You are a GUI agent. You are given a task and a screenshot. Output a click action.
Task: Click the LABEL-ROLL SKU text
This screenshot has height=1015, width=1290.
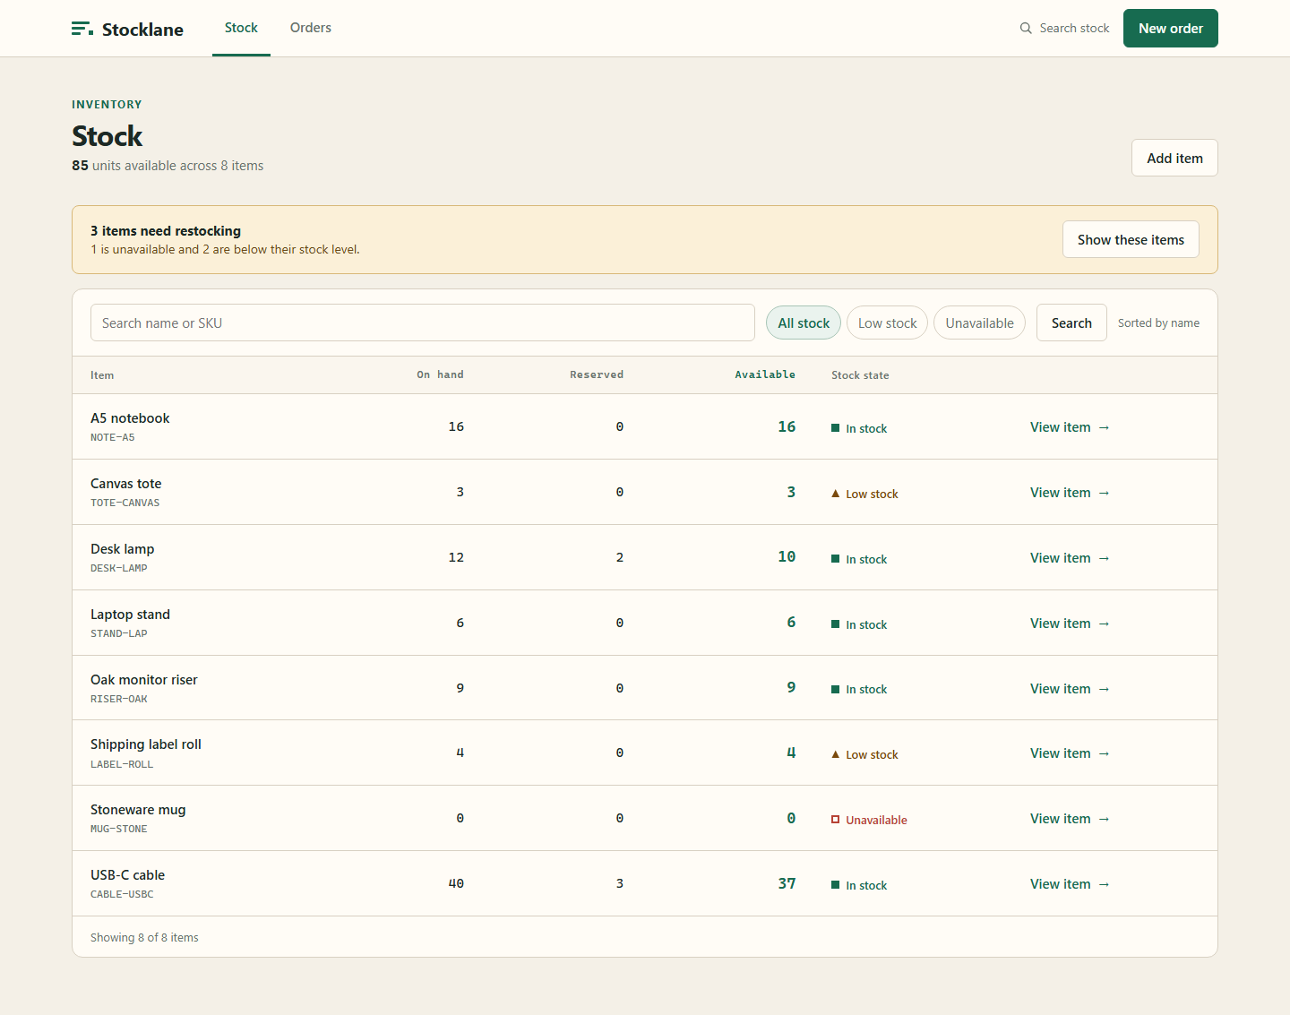(122, 764)
